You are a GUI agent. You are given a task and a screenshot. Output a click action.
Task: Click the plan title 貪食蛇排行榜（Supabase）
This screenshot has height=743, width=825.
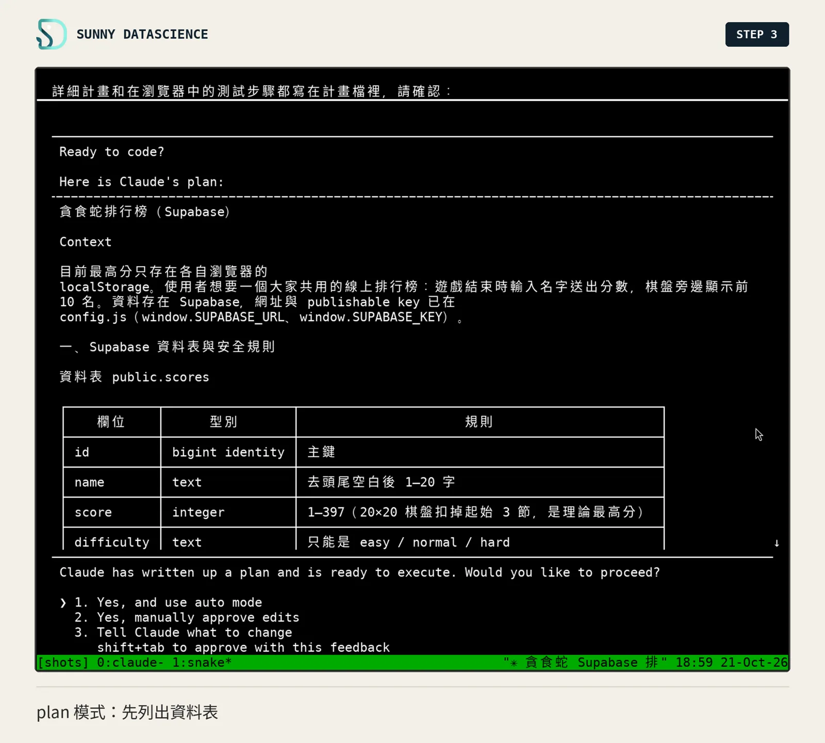coord(145,211)
